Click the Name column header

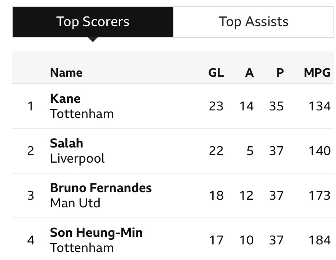(x=66, y=72)
